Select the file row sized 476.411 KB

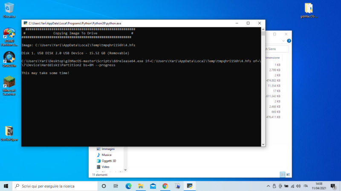(x=273, y=117)
